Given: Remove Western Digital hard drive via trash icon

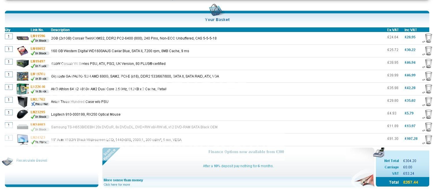Looking at the screenshot, I should [428, 51].
